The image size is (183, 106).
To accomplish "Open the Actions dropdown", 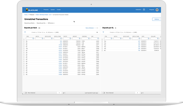I will (157, 19).
